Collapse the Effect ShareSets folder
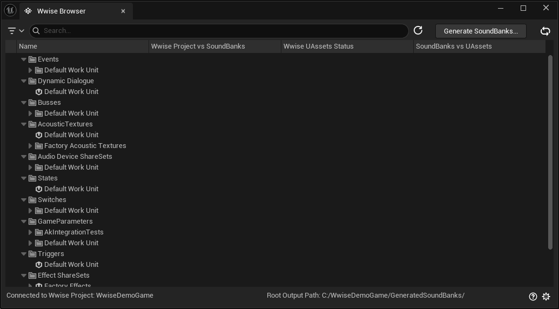The image size is (559, 309). click(24, 276)
